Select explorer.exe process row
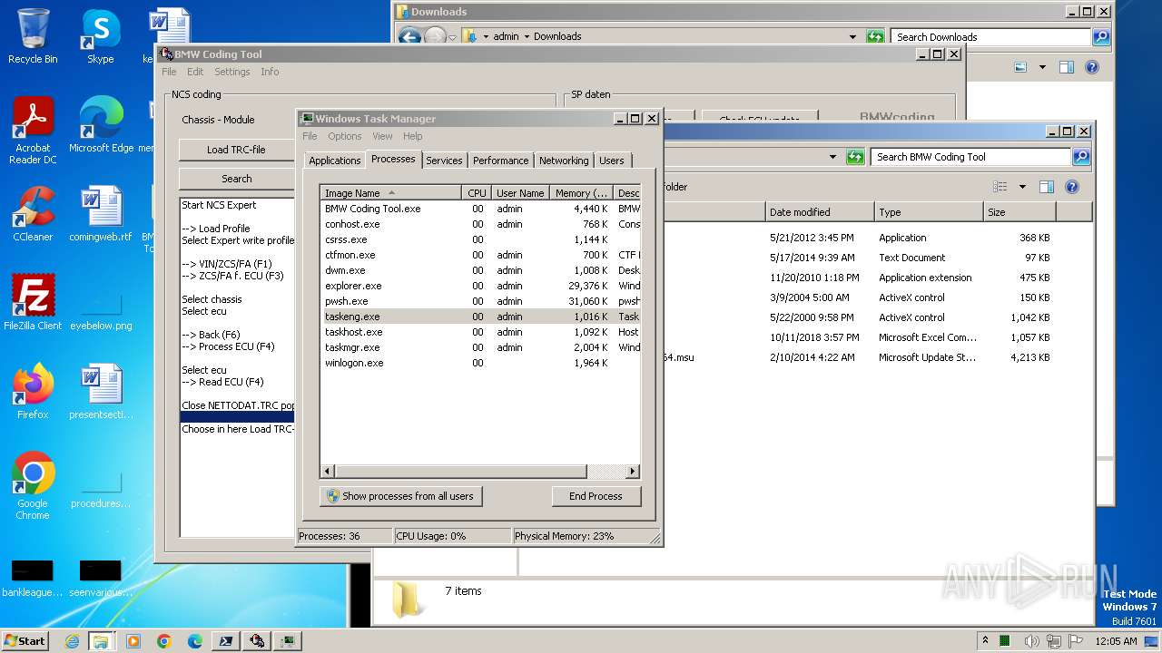The image size is (1162, 653). click(x=480, y=286)
